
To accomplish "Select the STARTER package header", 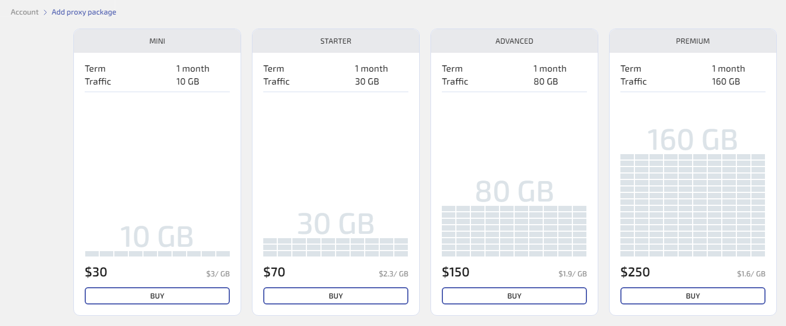I will click(336, 41).
